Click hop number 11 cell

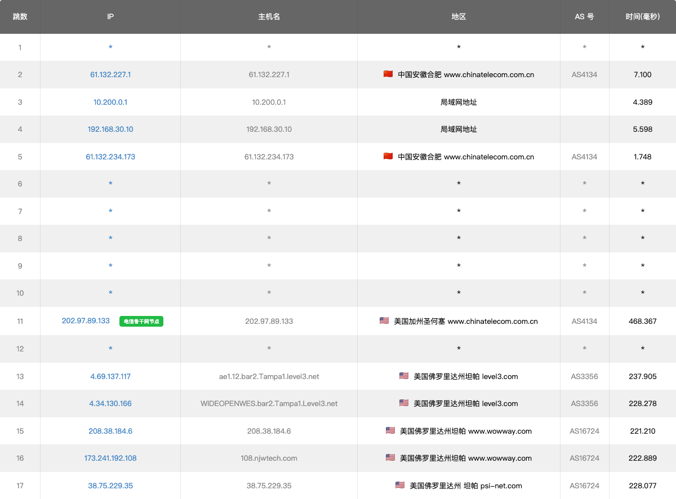20,321
